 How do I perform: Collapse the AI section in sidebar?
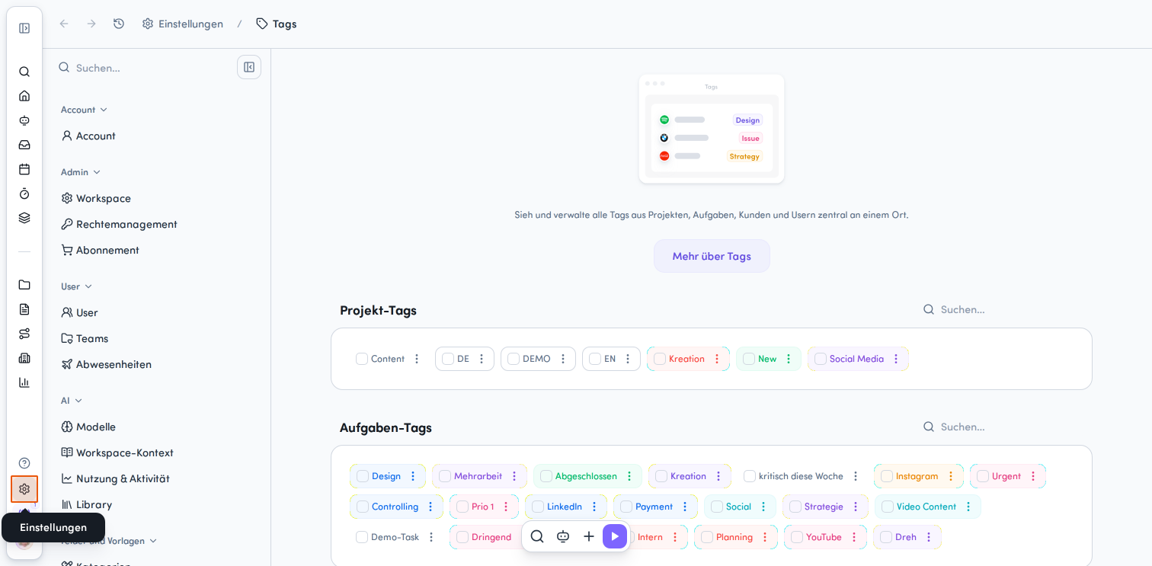pos(78,401)
